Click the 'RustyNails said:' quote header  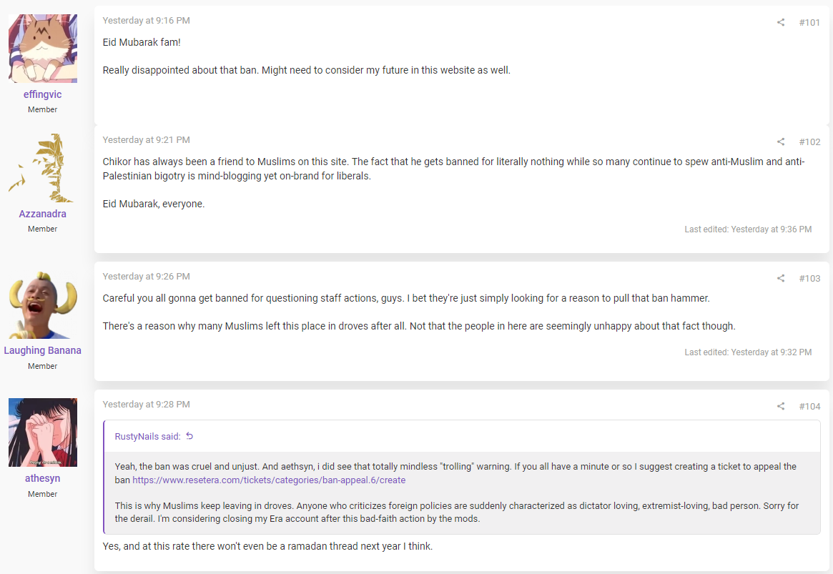148,437
